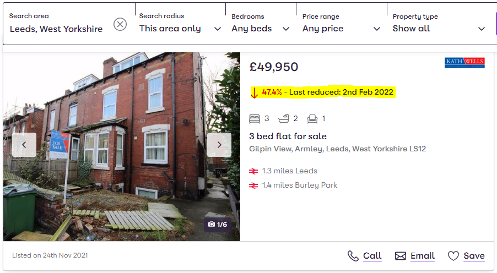Show the next property photo
The height and width of the screenshot is (273, 497).
click(219, 145)
